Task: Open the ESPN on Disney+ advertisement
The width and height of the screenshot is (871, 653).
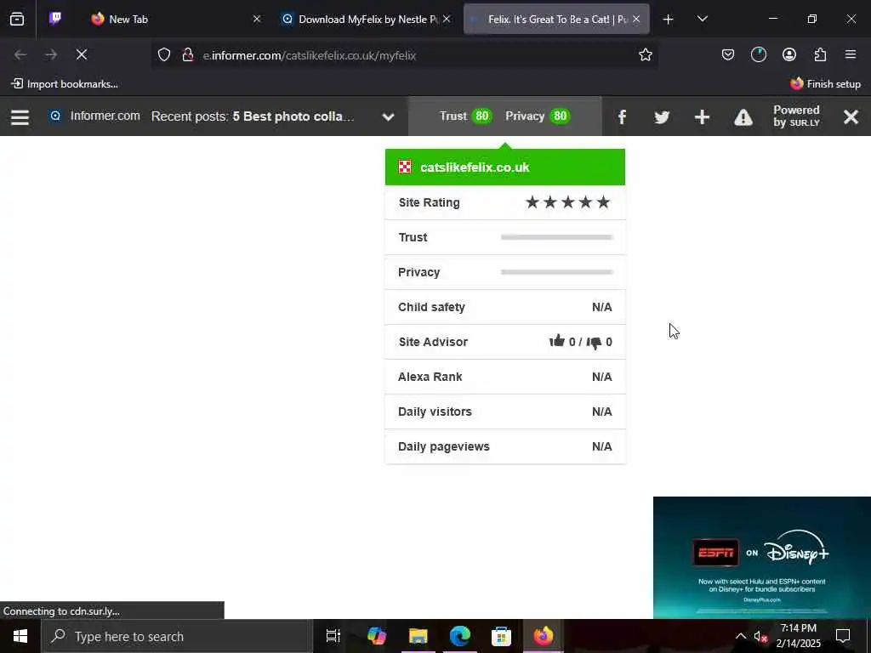Action: click(761, 558)
